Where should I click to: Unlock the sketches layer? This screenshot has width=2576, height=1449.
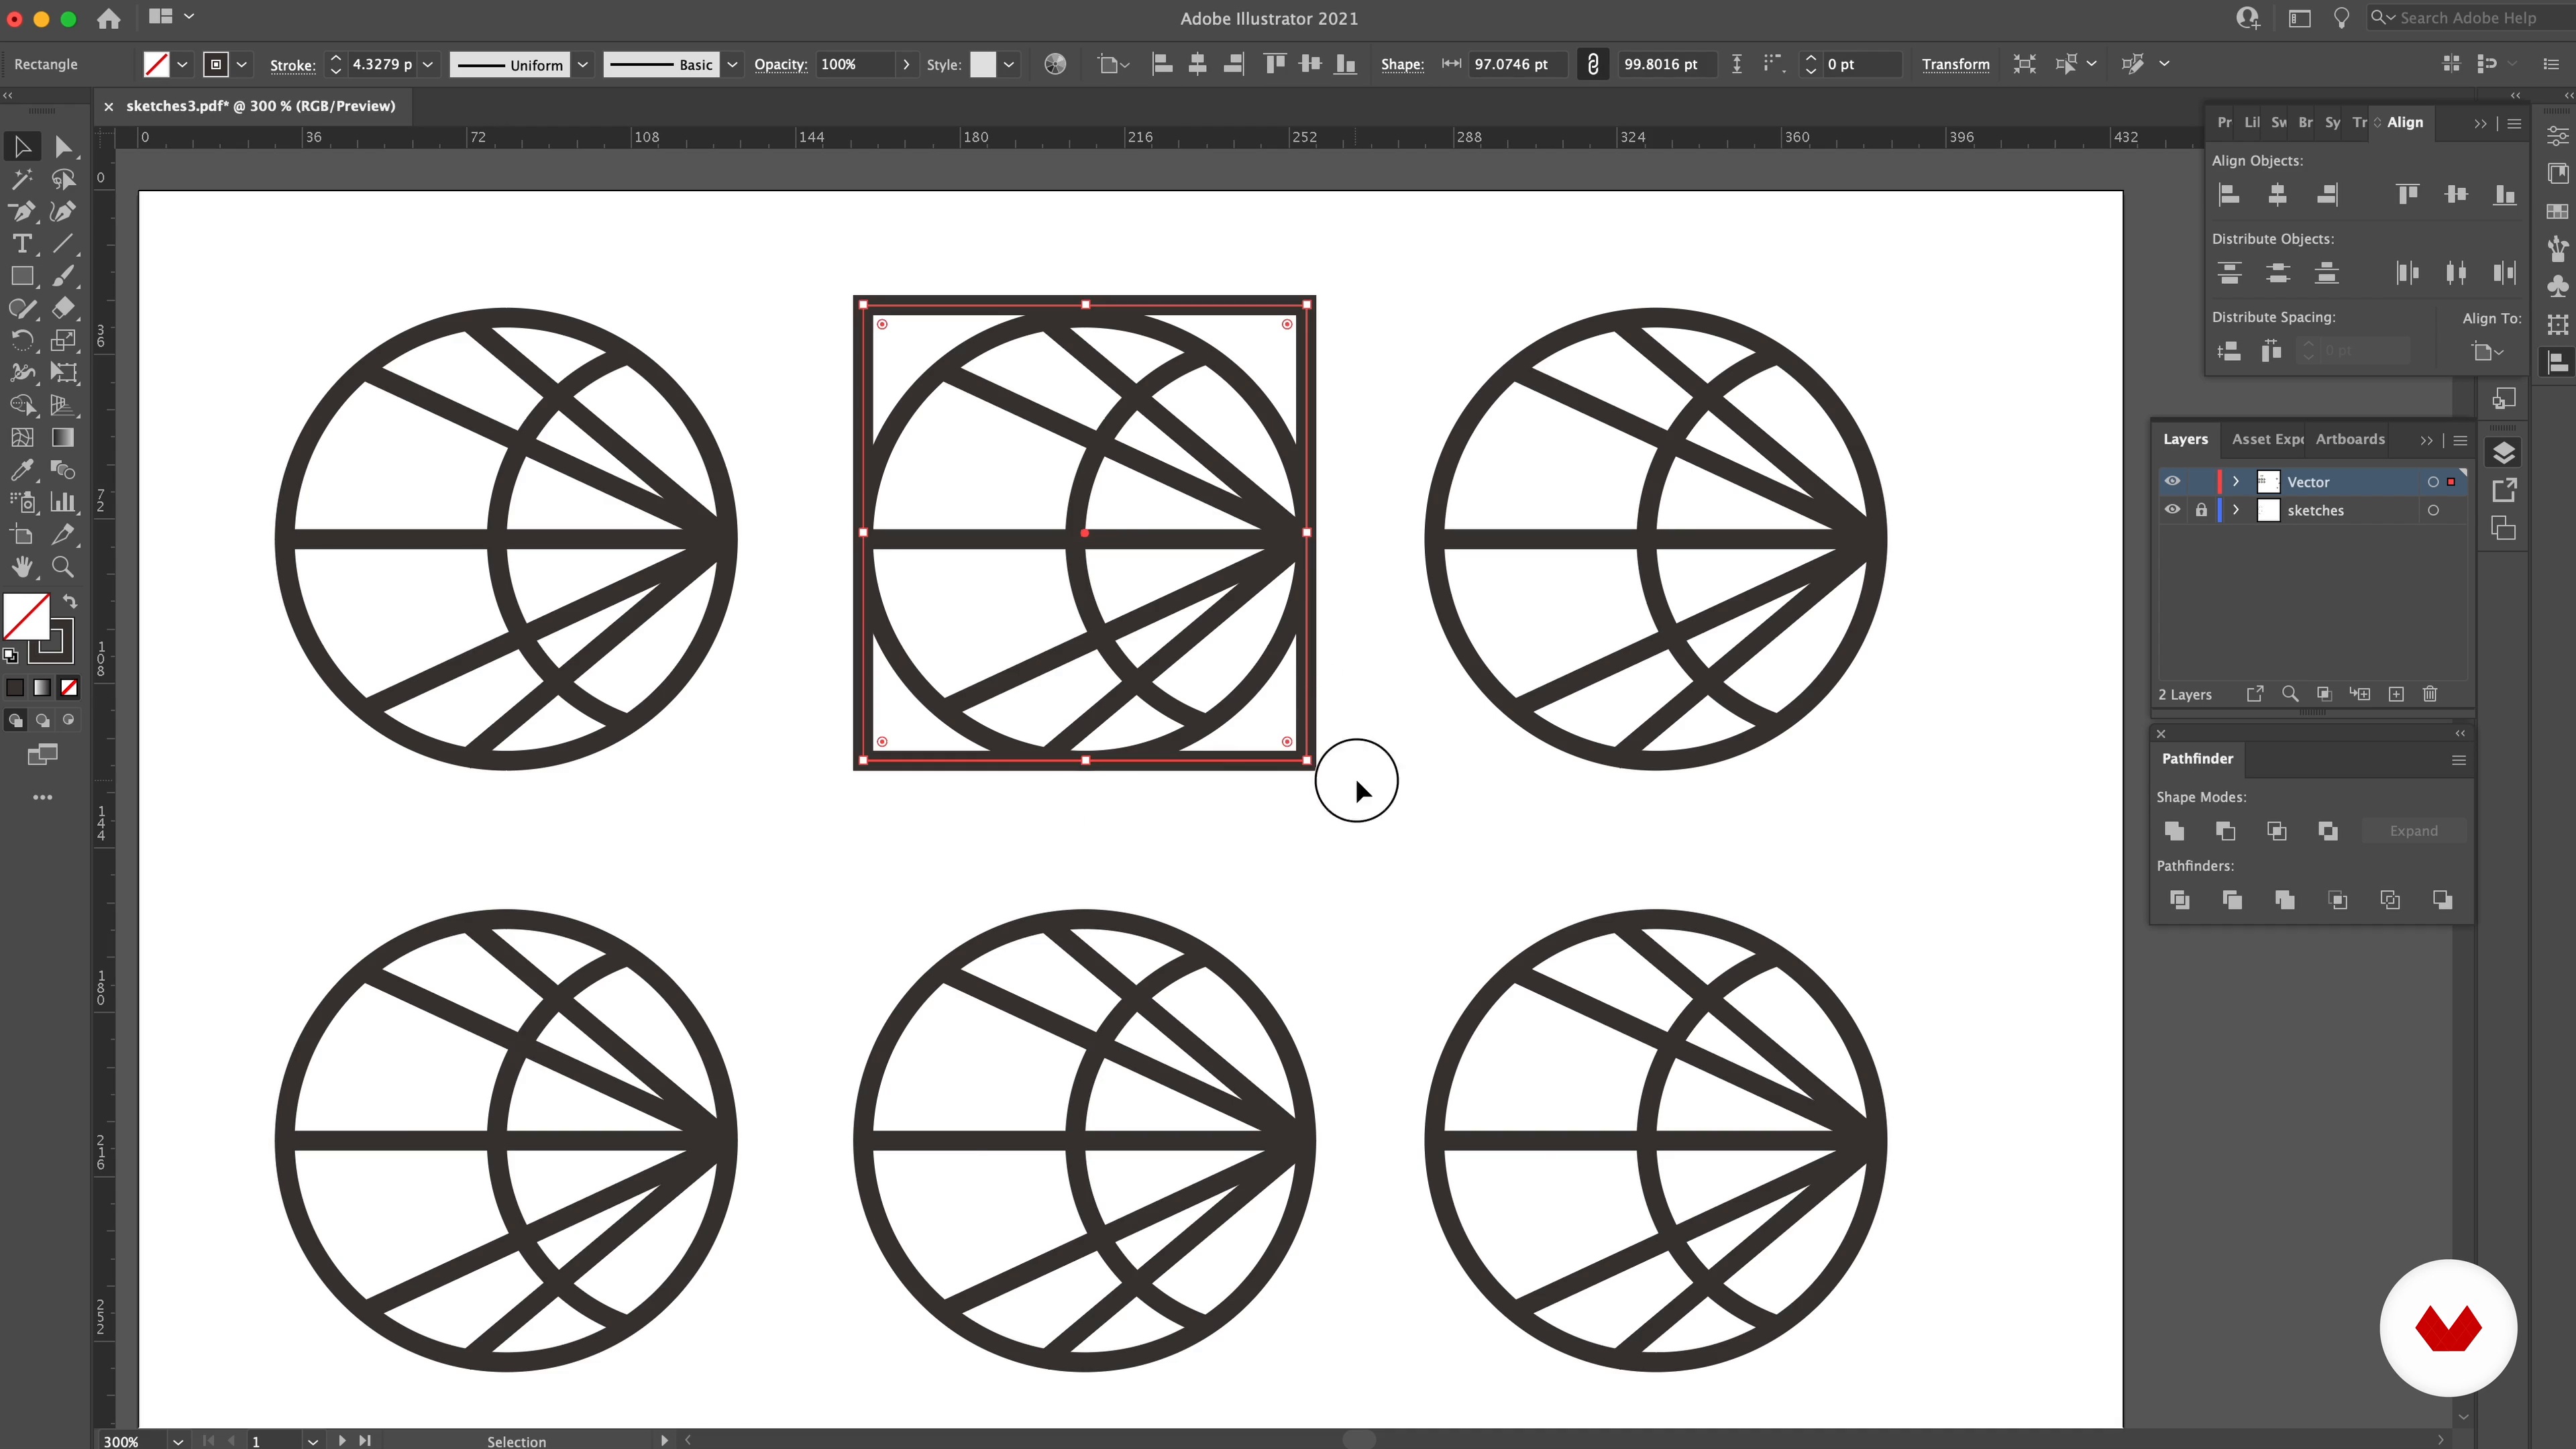[x=2201, y=510]
